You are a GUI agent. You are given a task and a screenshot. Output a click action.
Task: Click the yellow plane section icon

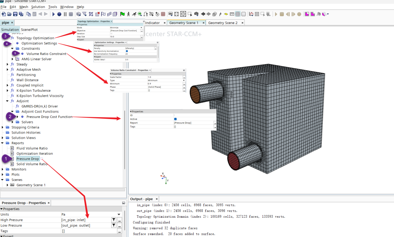click(226, 14)
